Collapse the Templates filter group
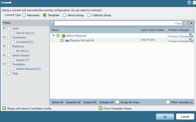 tap(4, 64)
